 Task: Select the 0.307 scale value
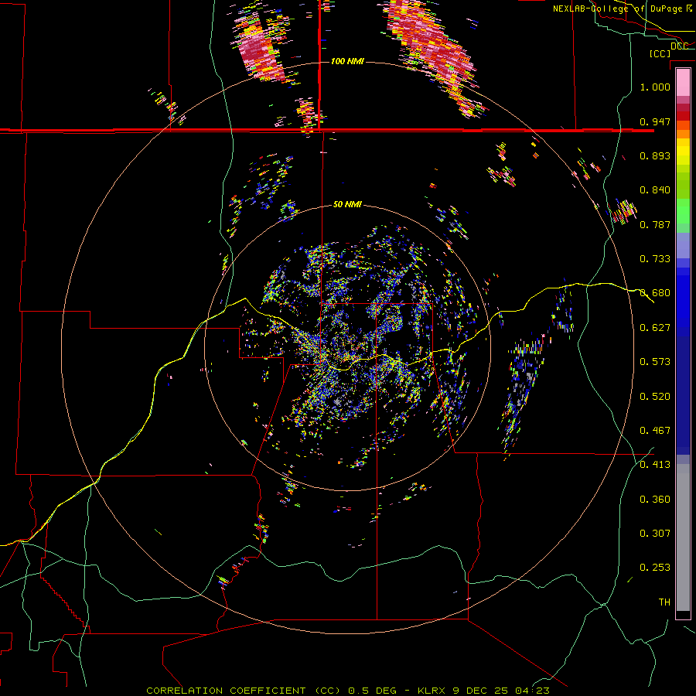pos(655,534)
